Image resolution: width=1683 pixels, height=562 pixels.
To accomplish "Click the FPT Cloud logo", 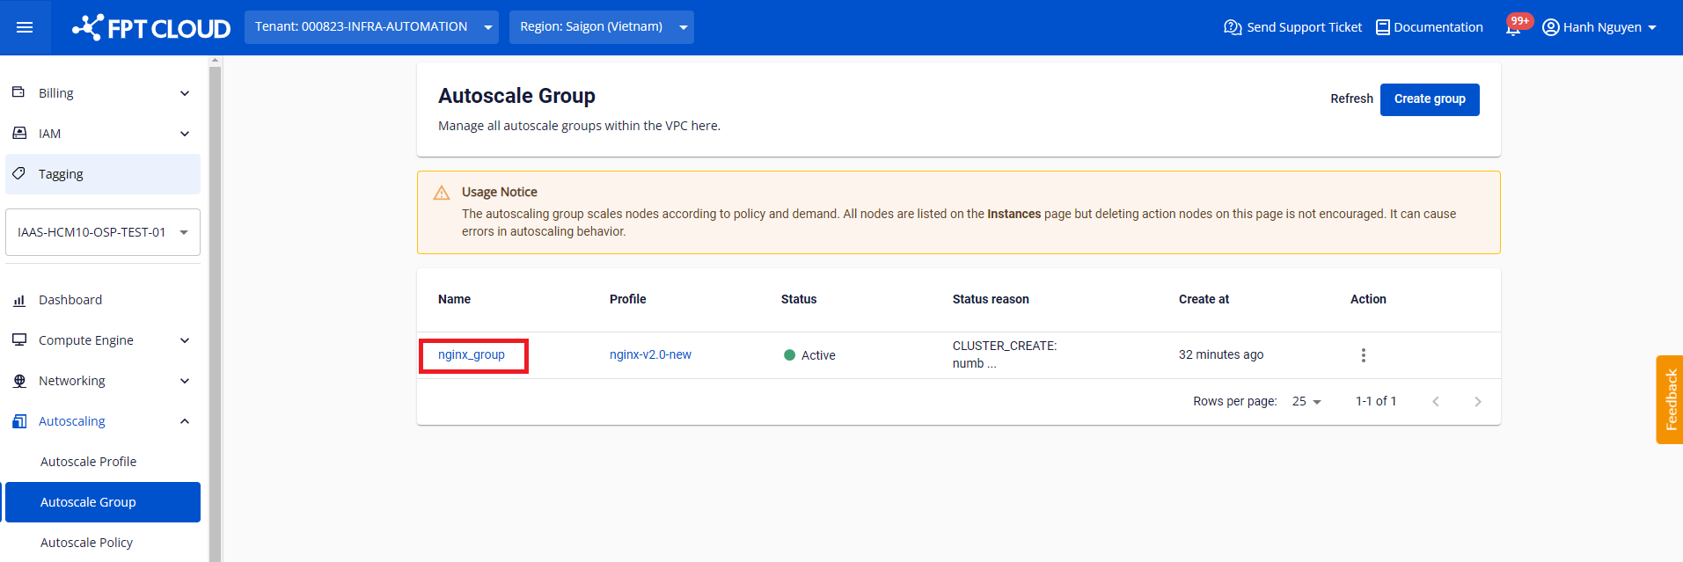I will point(151,28).
